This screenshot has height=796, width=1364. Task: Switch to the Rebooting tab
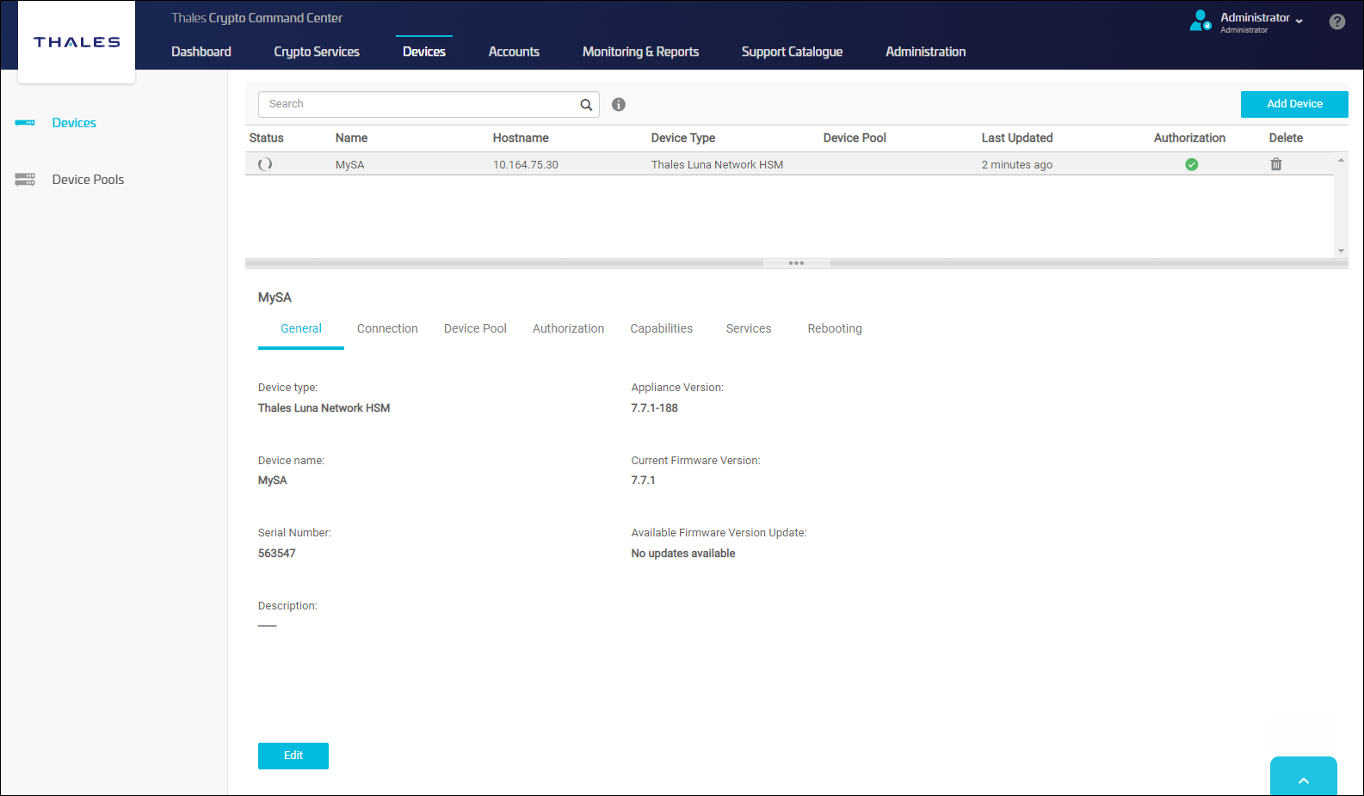(x=835, y=328)
